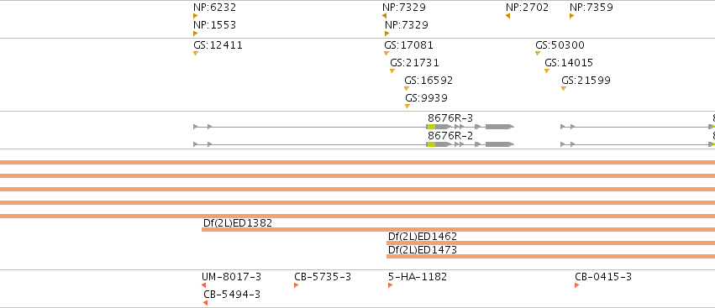Select the GS:21599 insertion marker
Viewport: 715px width, 308px height.
[x=564, y=89]
